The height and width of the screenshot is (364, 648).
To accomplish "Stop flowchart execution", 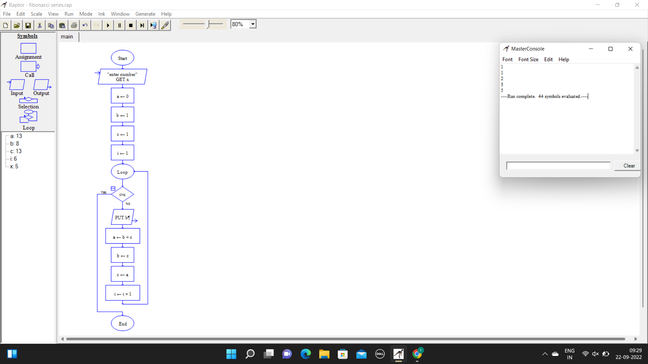I will coord(131,25).
